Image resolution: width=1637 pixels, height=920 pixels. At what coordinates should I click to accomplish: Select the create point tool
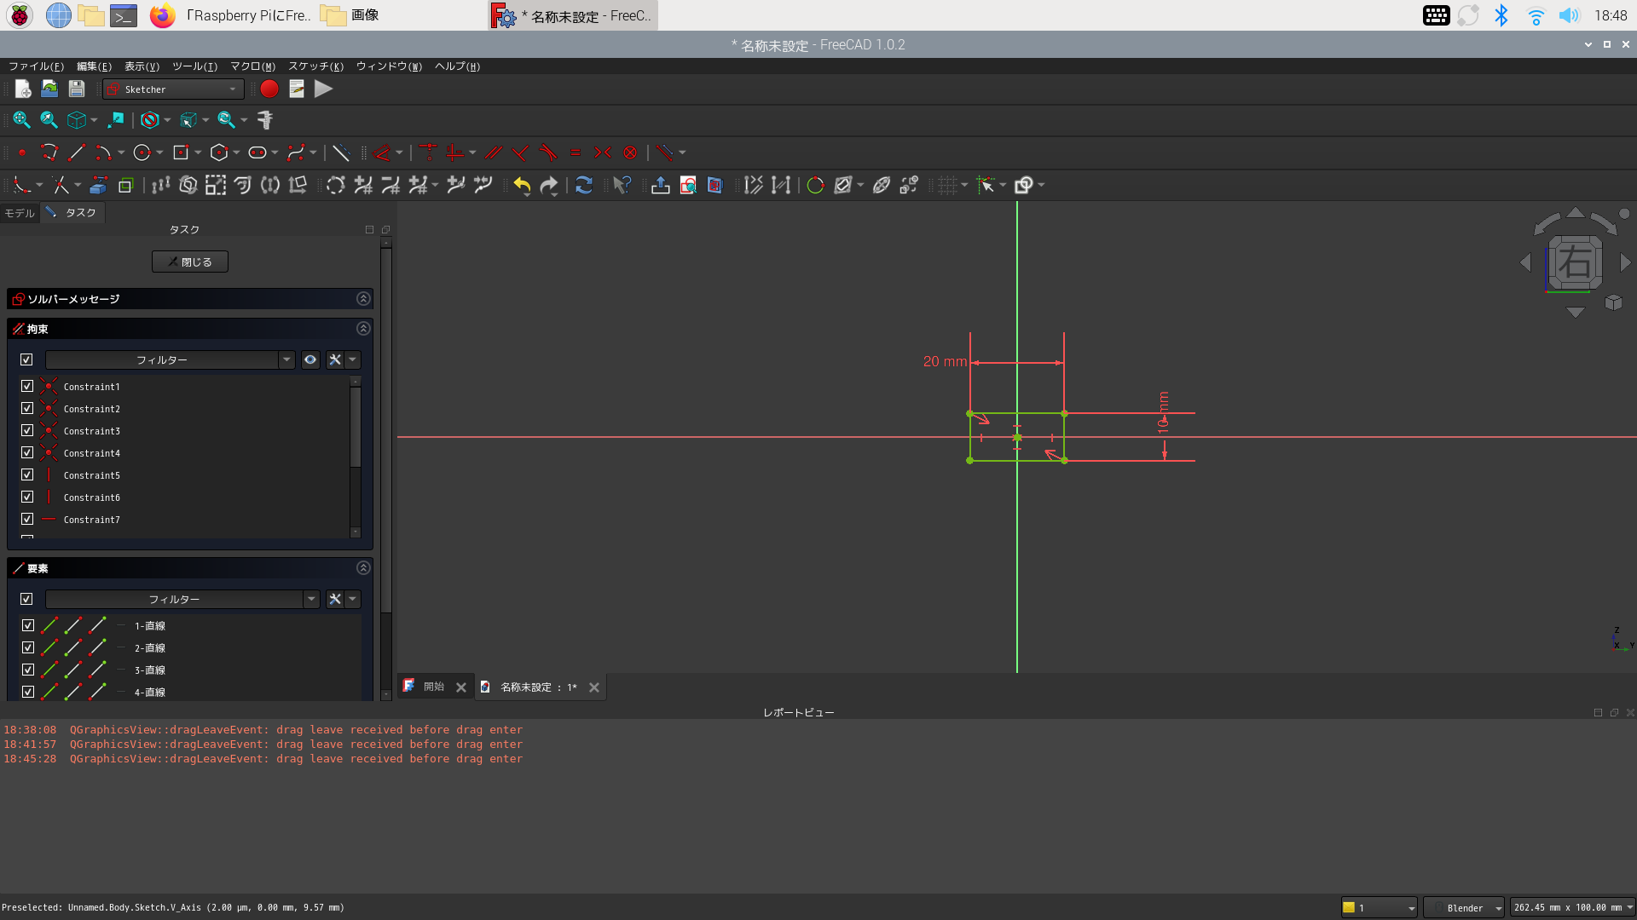point(21,152)
